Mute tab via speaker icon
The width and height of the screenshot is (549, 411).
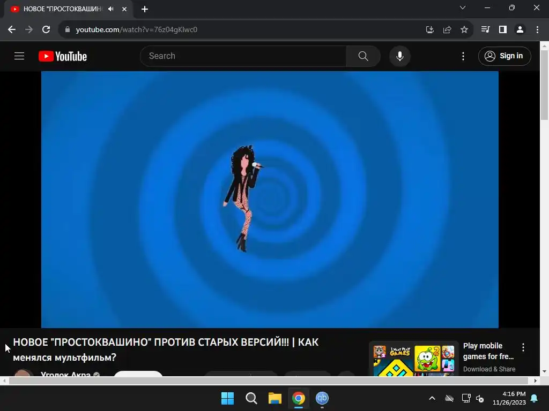[111, 9]
